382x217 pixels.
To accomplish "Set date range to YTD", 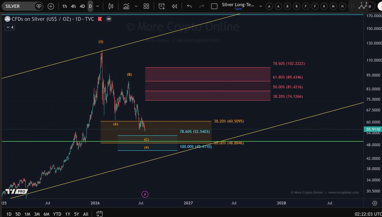I will [57, 214].
